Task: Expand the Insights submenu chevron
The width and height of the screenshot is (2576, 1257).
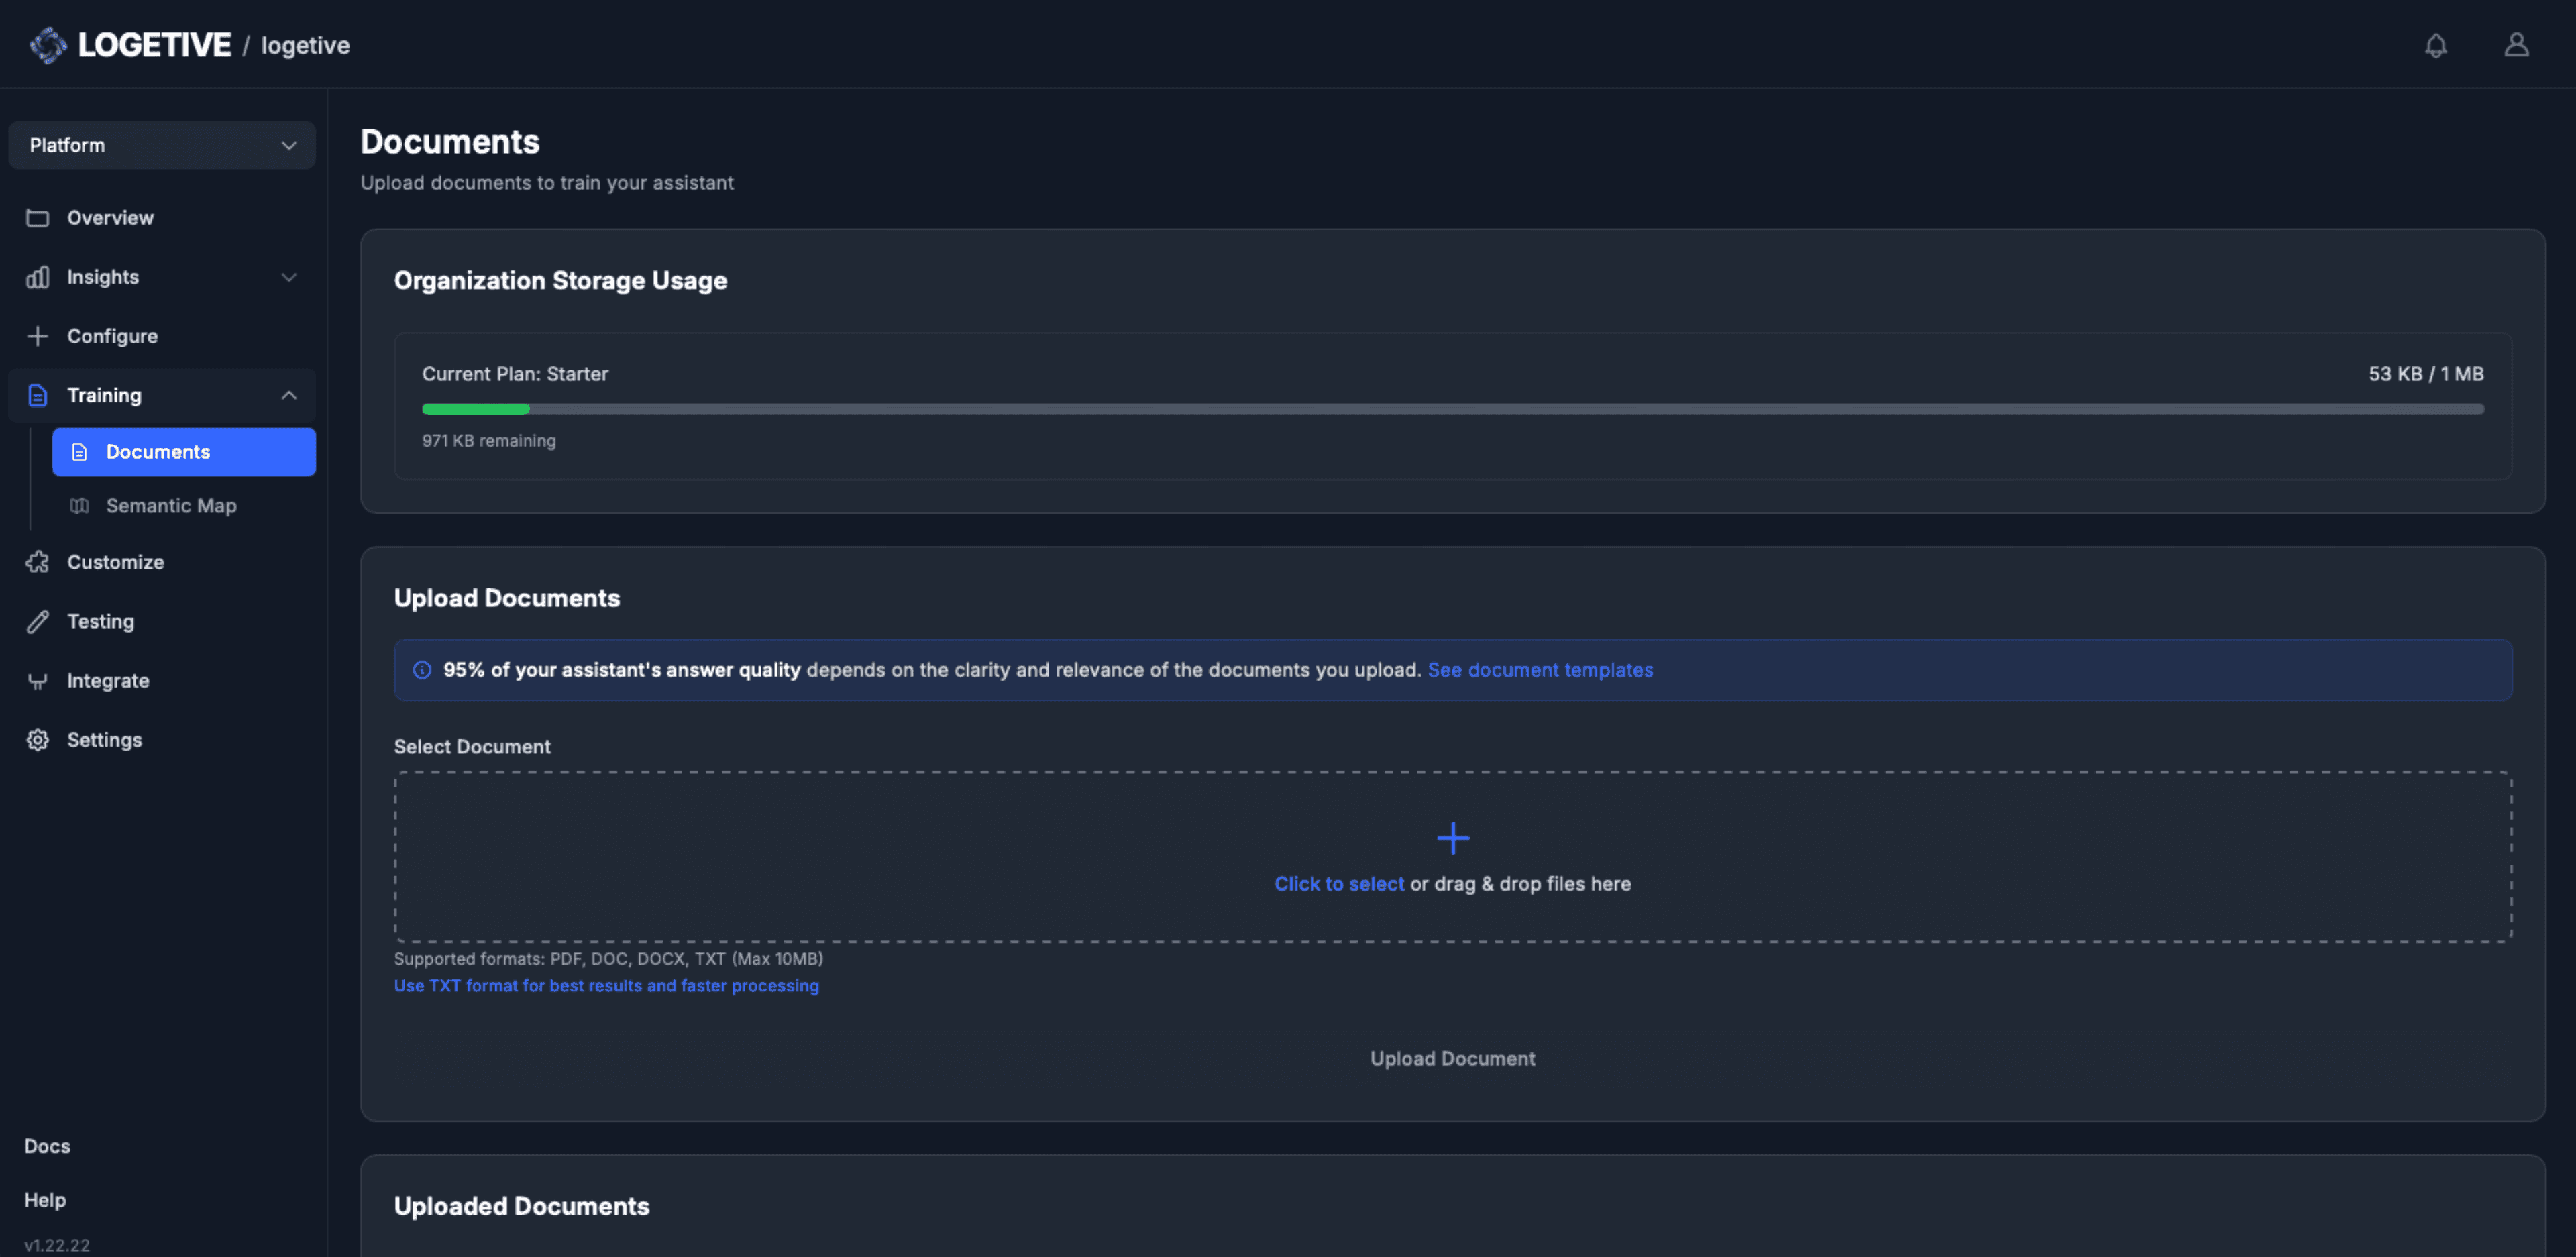Action: (x=289, y=277)
